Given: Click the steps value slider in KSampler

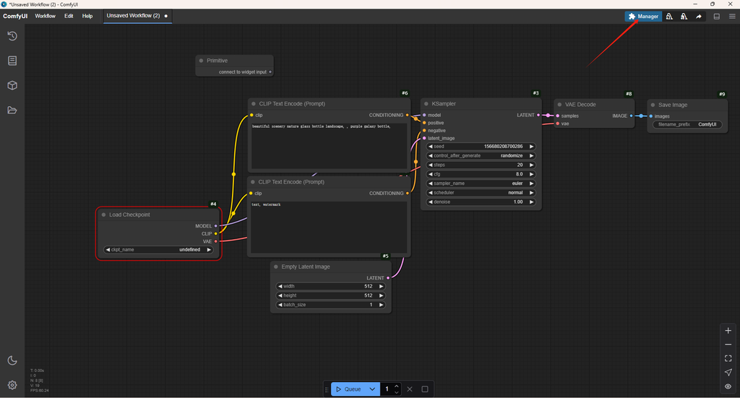Looking at the screenshot, I should point(481,165).
